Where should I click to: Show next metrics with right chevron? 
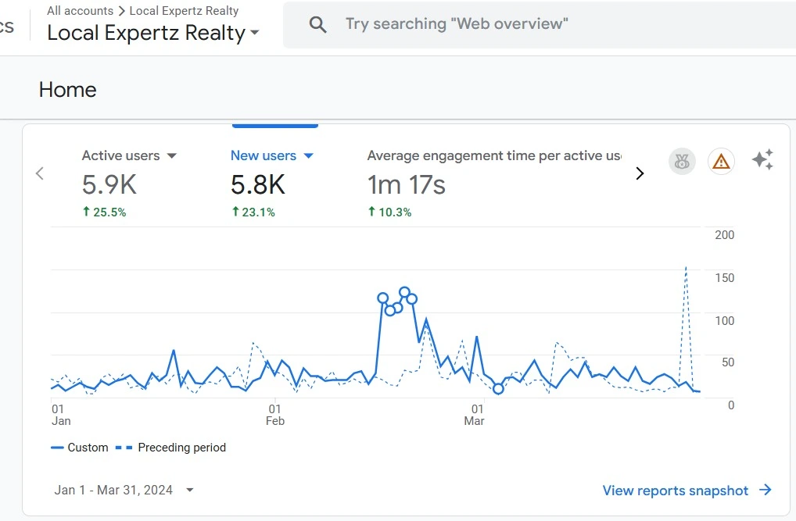(x=640, y=173)
